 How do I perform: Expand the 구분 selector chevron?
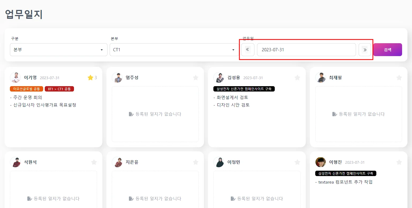pos(102,50)
